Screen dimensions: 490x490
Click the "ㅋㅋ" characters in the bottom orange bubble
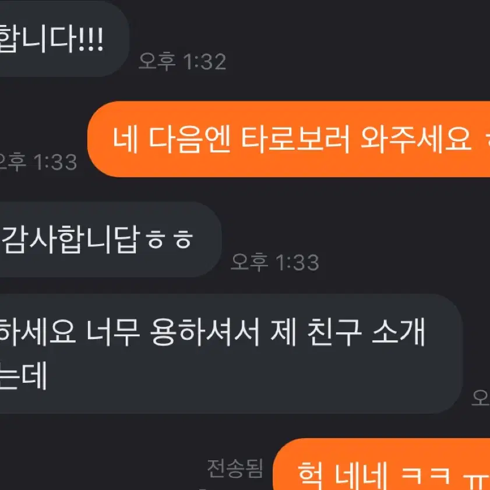425,476
